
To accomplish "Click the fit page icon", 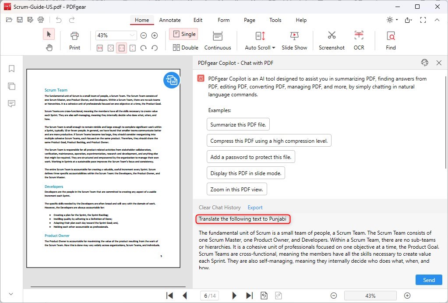I will (110, 48).
